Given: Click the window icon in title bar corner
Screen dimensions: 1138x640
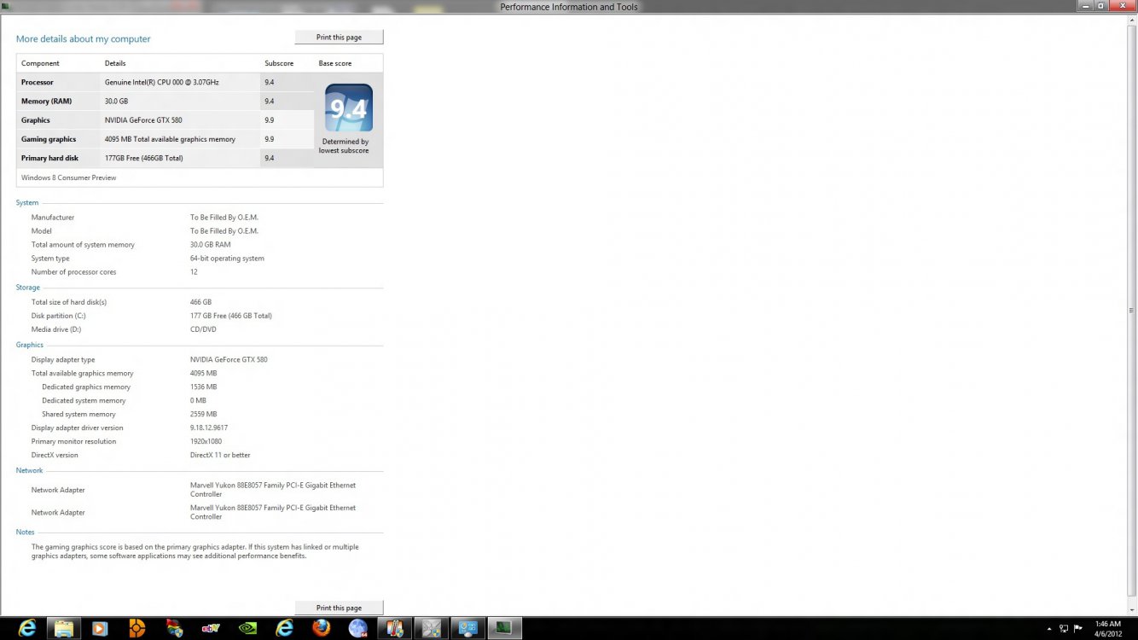Looking at the screenshot, I should [x=6, y=7].
